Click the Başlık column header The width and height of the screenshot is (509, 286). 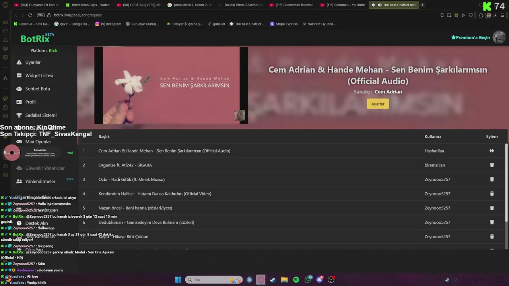[x=104, y=137]
